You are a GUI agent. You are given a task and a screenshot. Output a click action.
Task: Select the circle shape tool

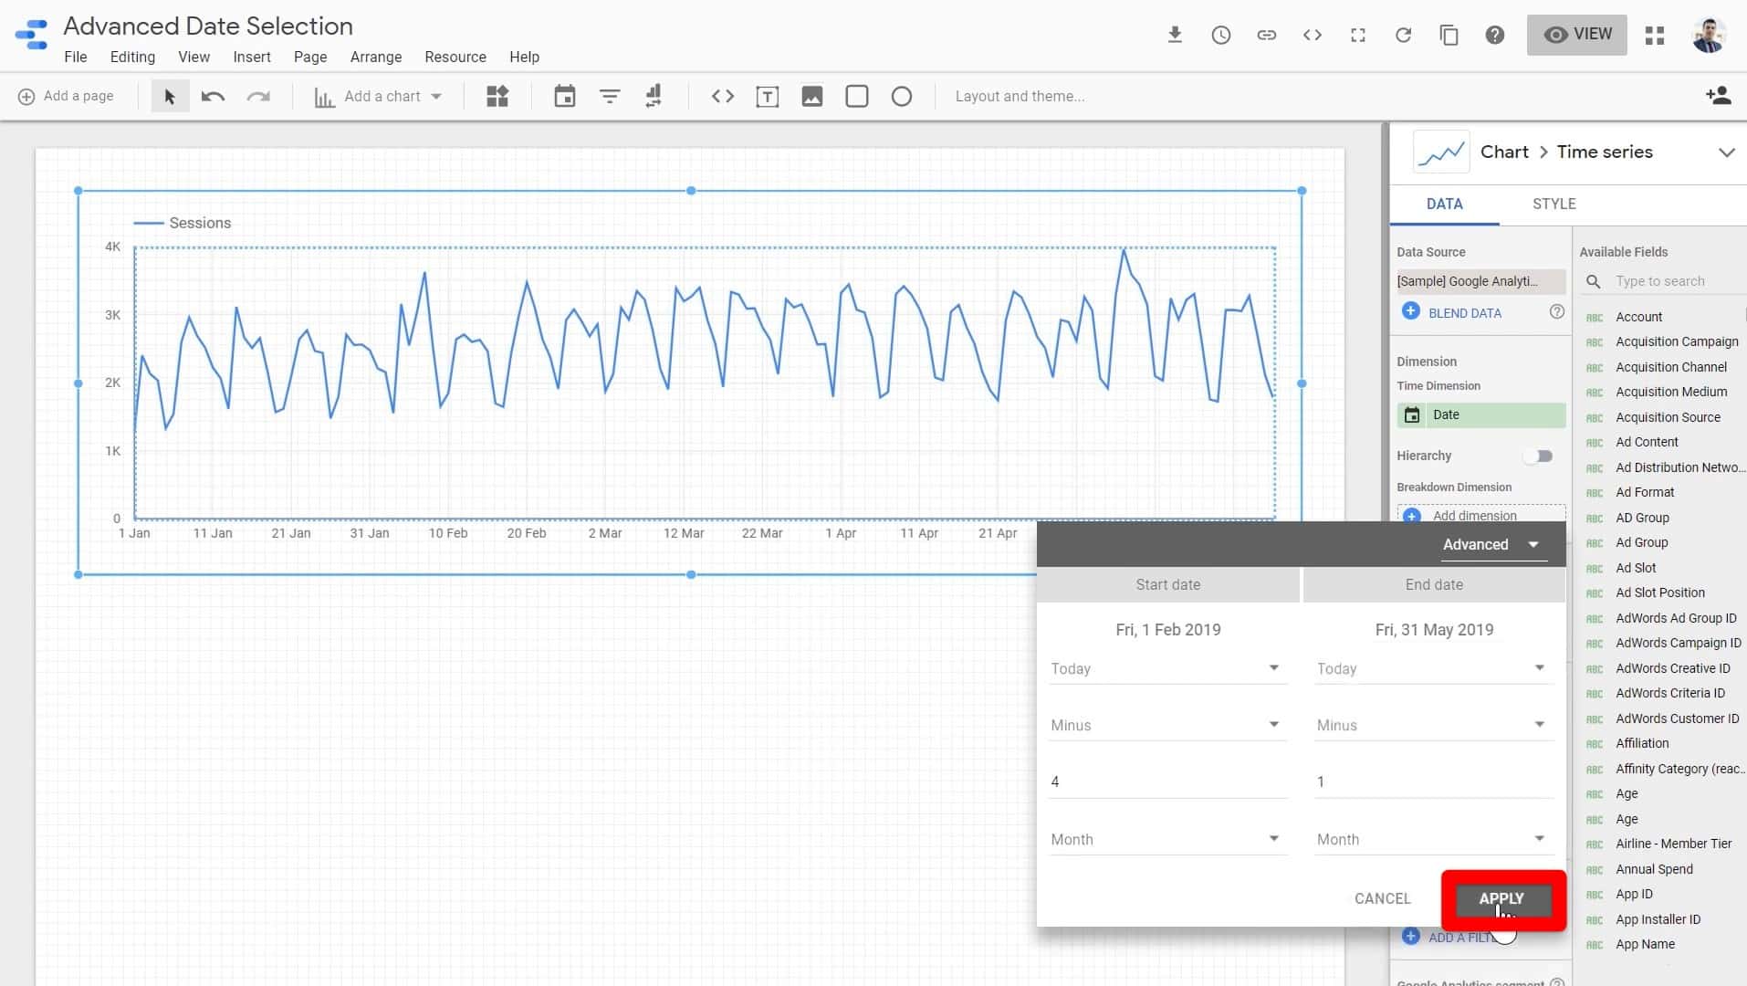tap(902, 96)
